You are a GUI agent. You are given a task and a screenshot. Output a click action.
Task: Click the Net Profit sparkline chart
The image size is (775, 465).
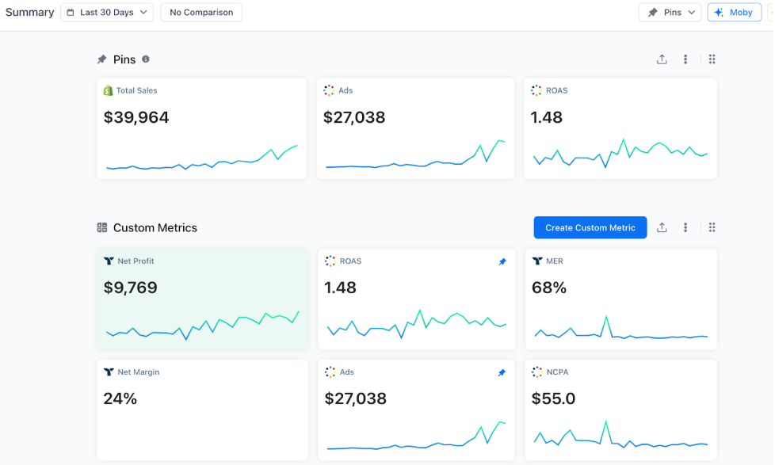pyautogui.click(x=202, y=325)
